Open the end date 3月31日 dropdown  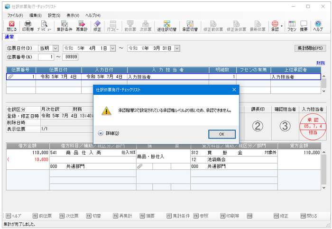pos(178,48)
